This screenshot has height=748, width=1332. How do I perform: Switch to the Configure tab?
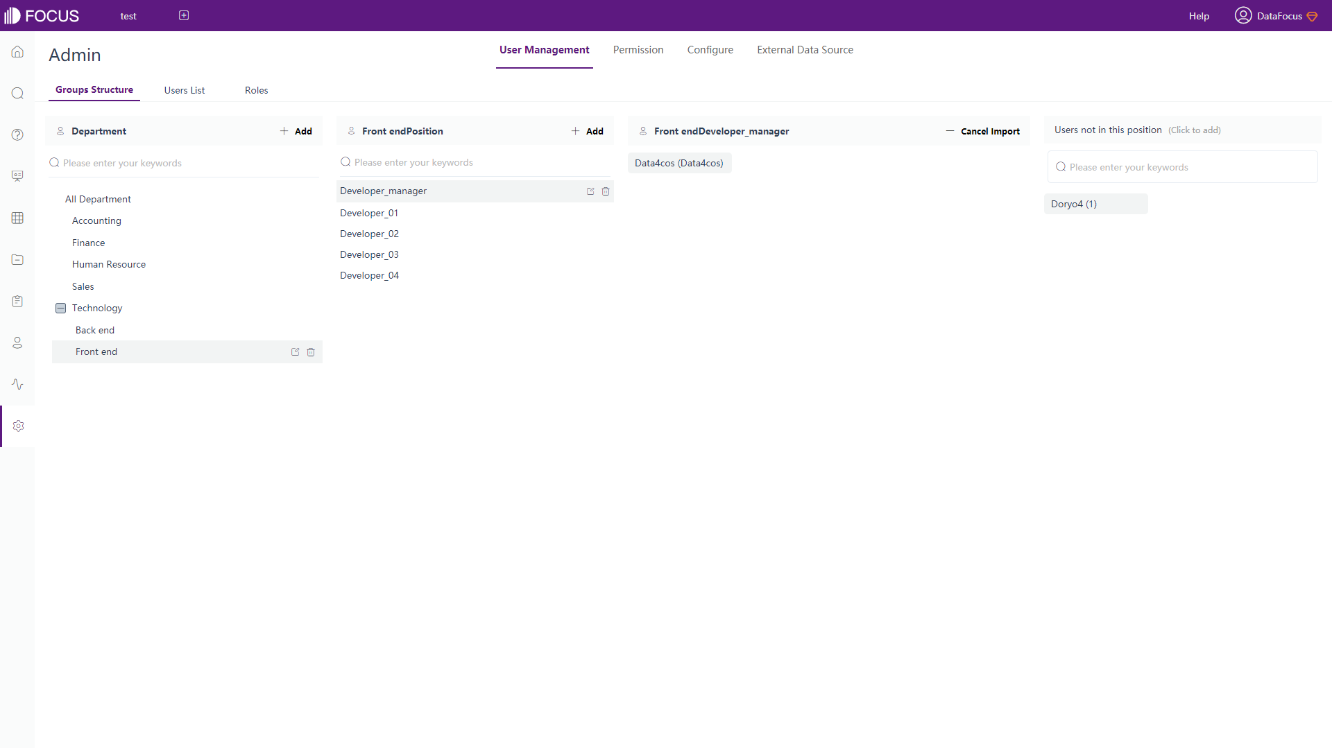pyautogui.click(x=710, y=50)
